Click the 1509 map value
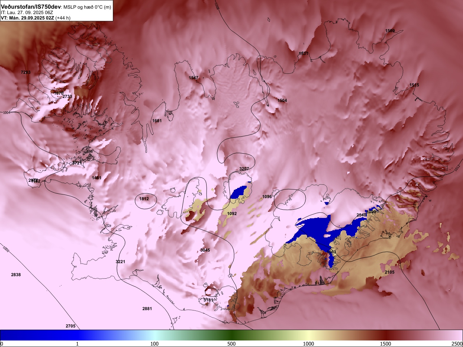 pyautogui.click(x=390, y=31)
